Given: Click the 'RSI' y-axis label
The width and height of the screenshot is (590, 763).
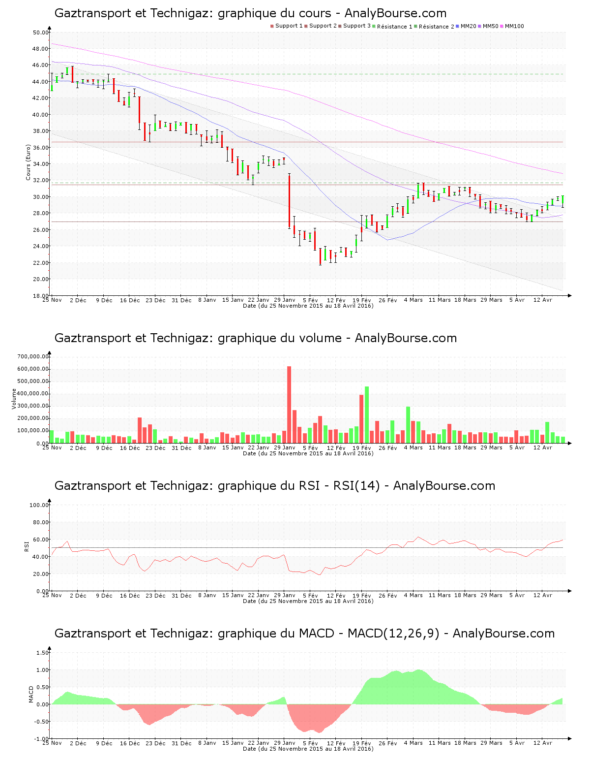Looking at the screenshot, I should coord(27,546).
